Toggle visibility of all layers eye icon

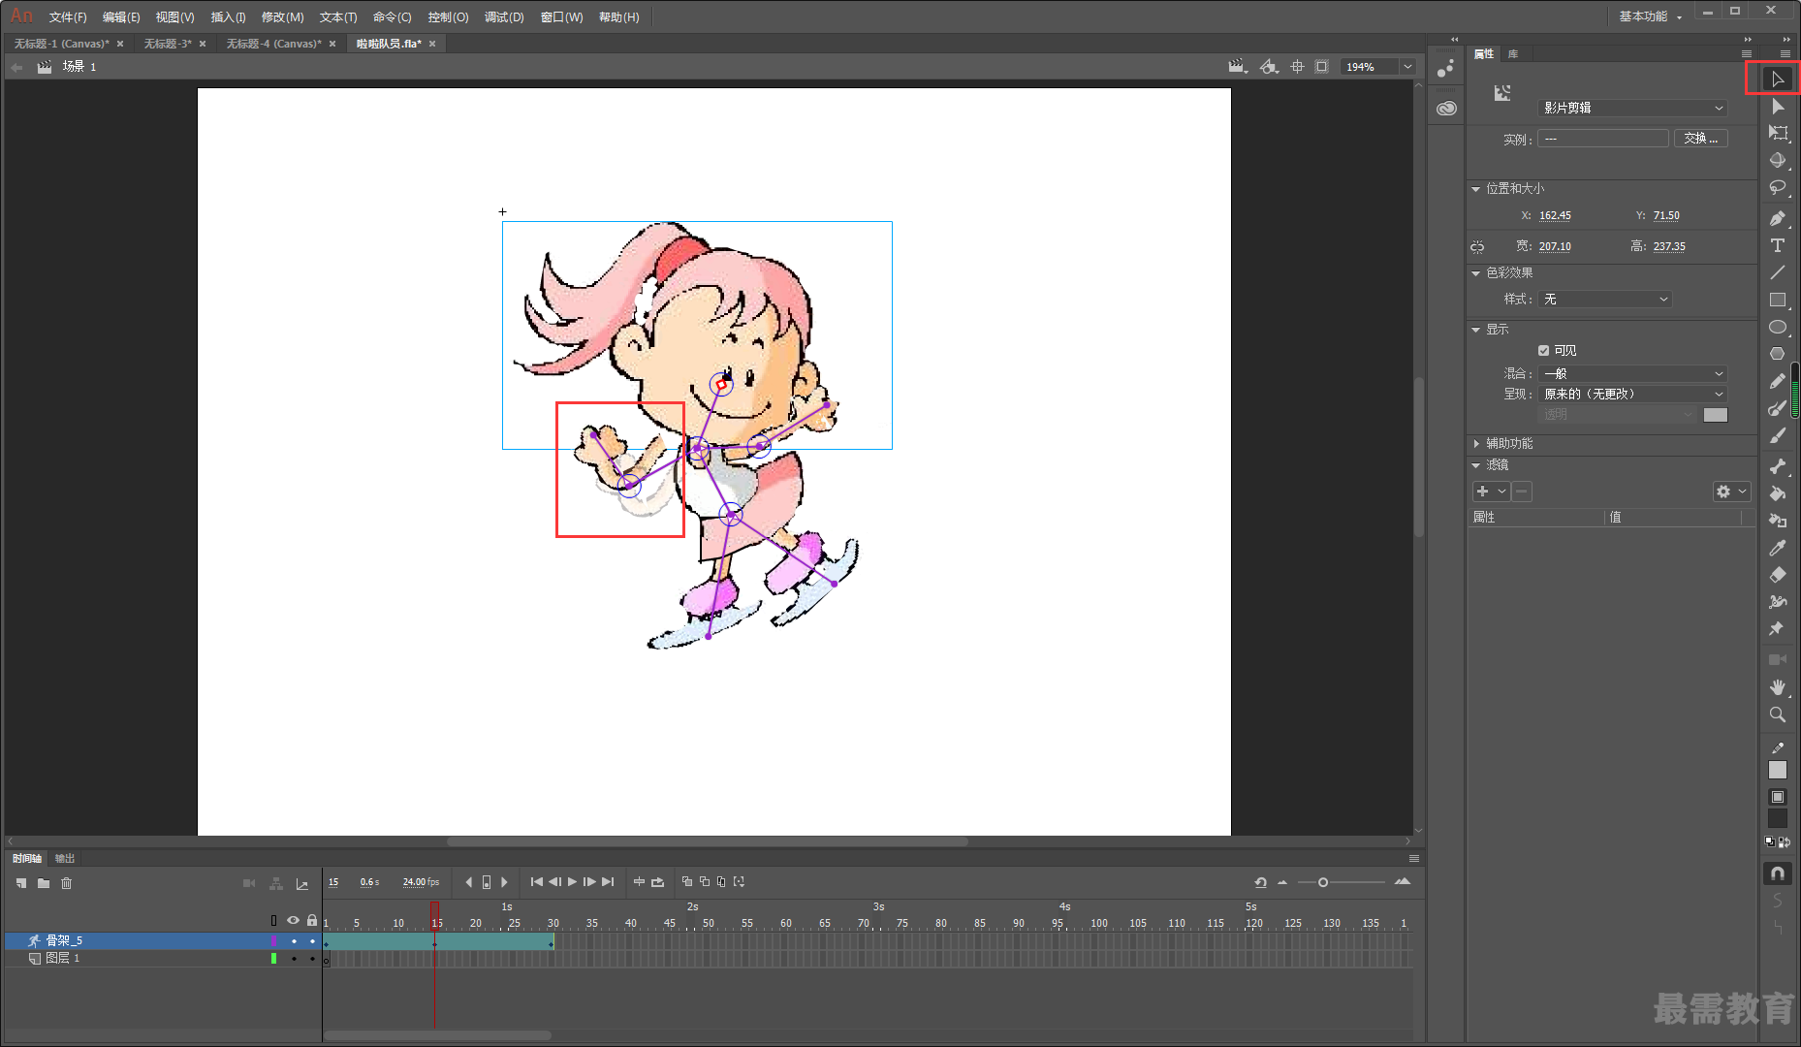(x=293, y=920)
